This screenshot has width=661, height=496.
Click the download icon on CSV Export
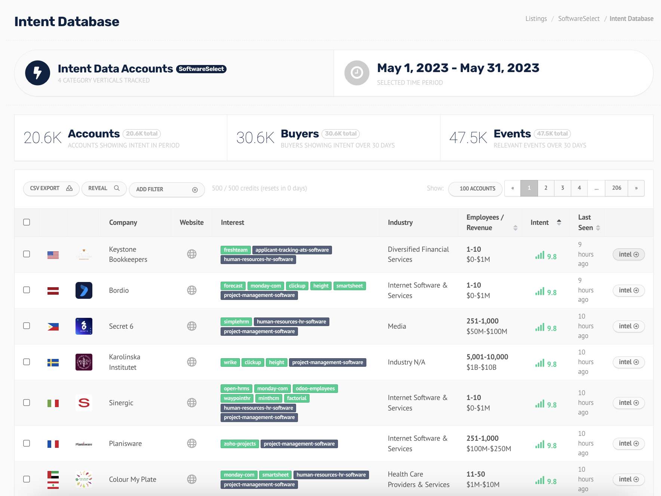[x=70, y=188]
